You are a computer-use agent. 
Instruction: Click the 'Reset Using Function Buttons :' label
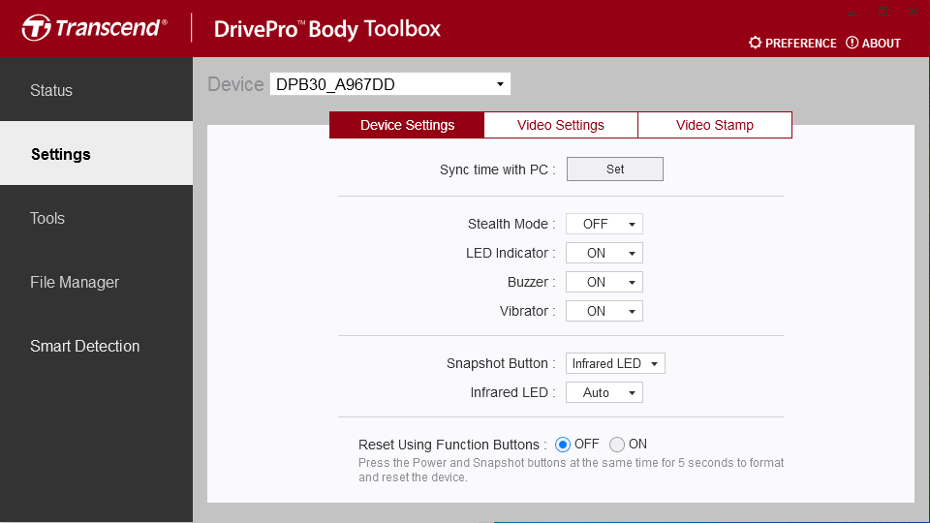(x=452, y=445)
